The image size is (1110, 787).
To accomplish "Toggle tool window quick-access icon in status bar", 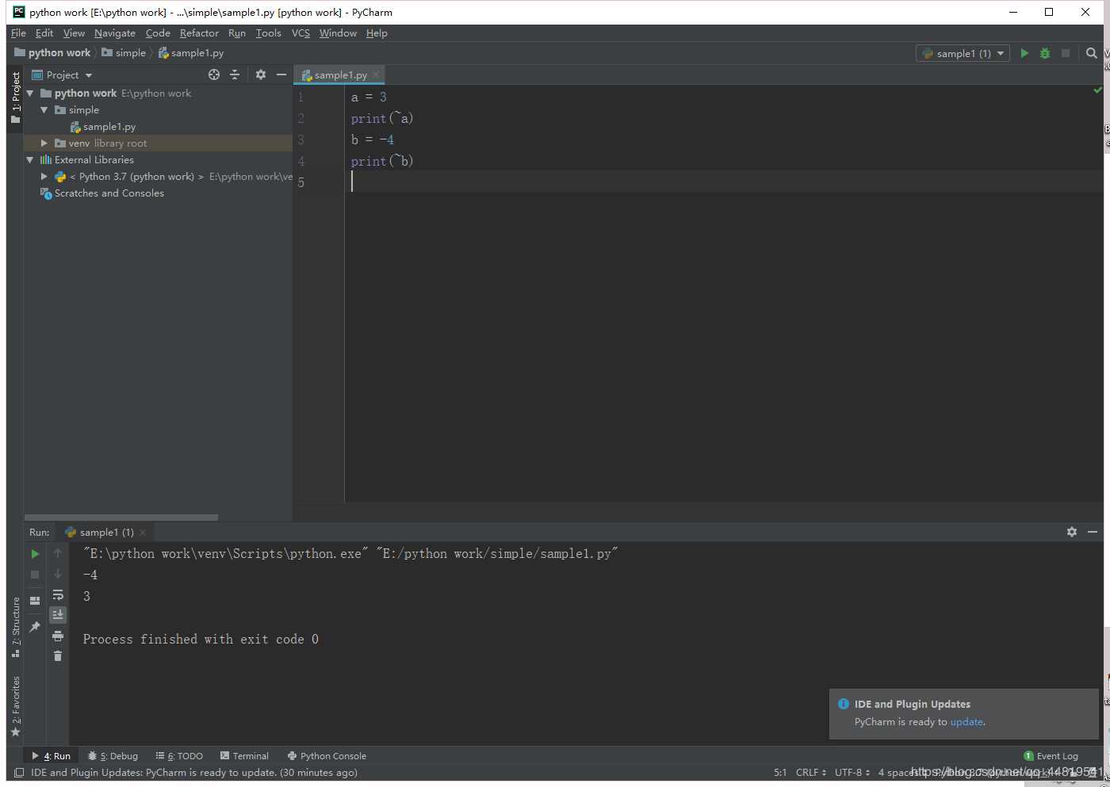I will 19,773.
